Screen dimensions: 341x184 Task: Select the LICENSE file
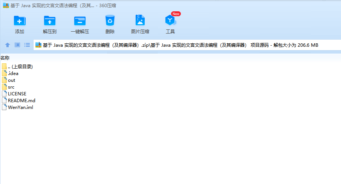(x=14, y=94)
